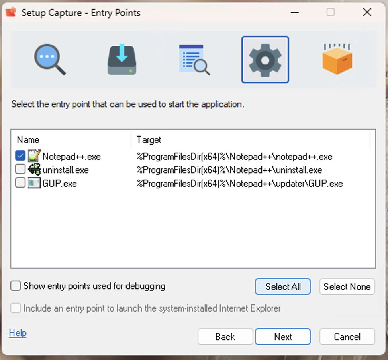Click the app icon in the title bar
The height and width of the screenshot is (360, 388).
pyautogui.click(x=11, y=12)
